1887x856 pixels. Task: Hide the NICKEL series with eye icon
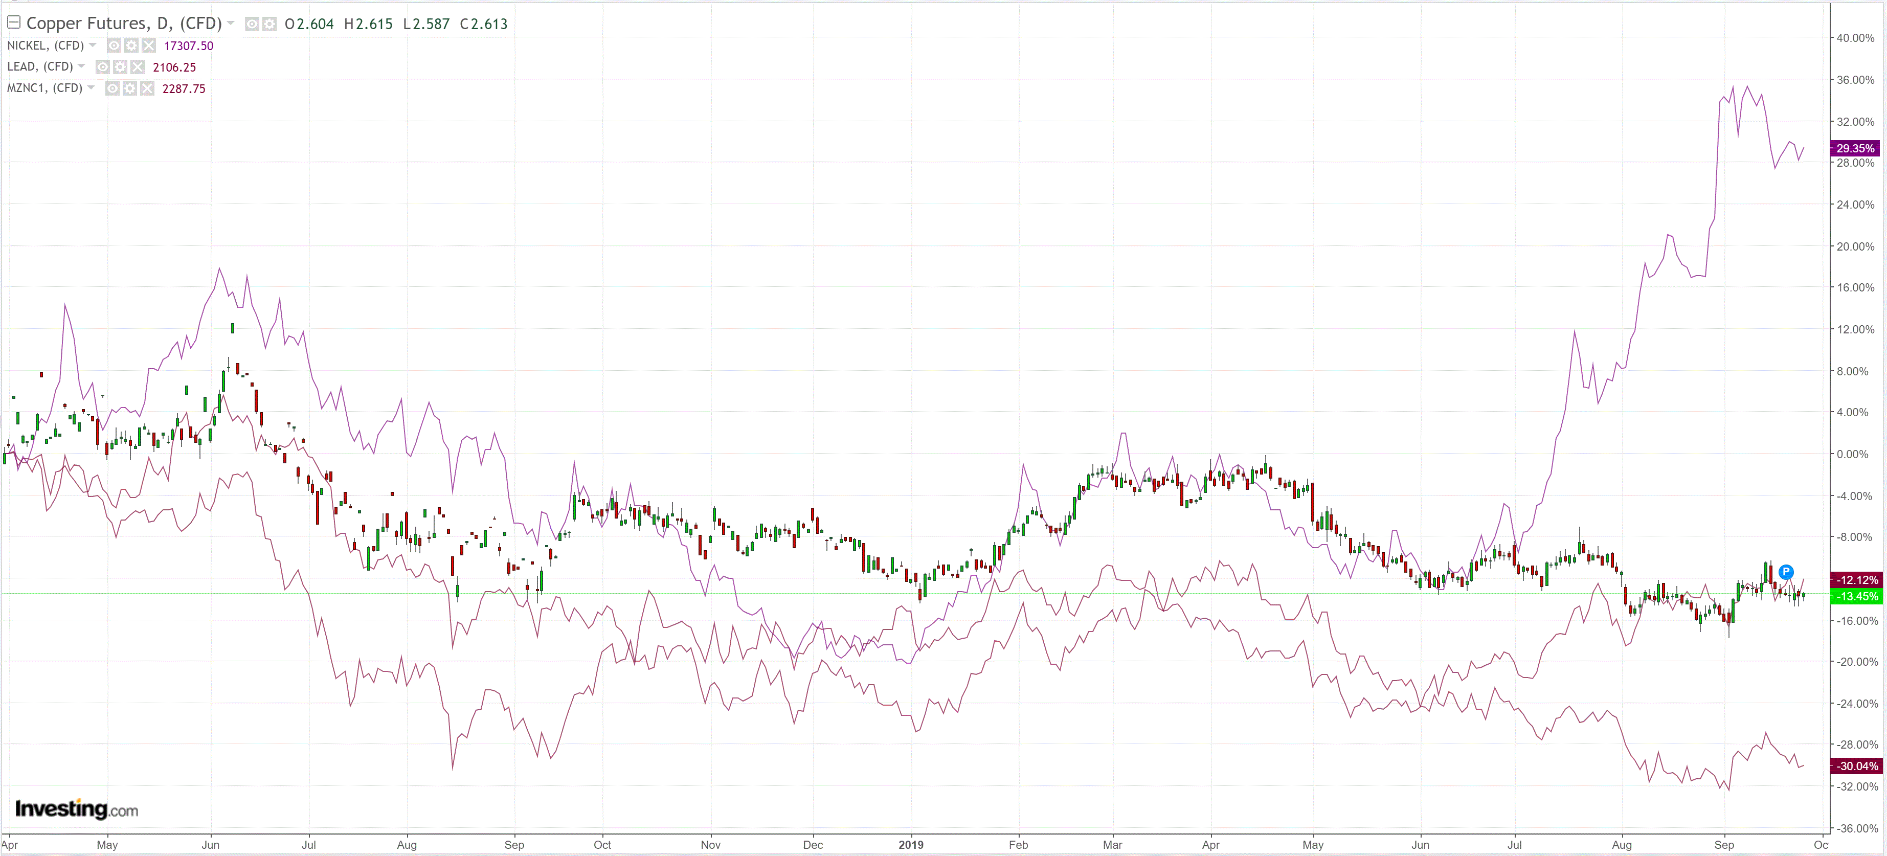tap(114, 46)
